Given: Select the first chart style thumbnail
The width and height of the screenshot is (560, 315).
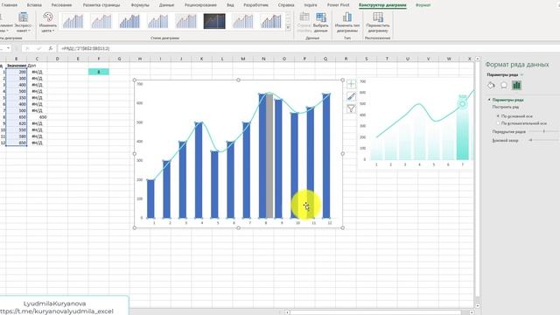Looking at the screenshot, I should 73,21.
